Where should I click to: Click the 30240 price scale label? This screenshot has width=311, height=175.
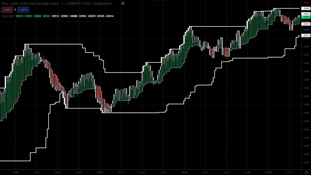pyautogui.click(x=306, y=154)
